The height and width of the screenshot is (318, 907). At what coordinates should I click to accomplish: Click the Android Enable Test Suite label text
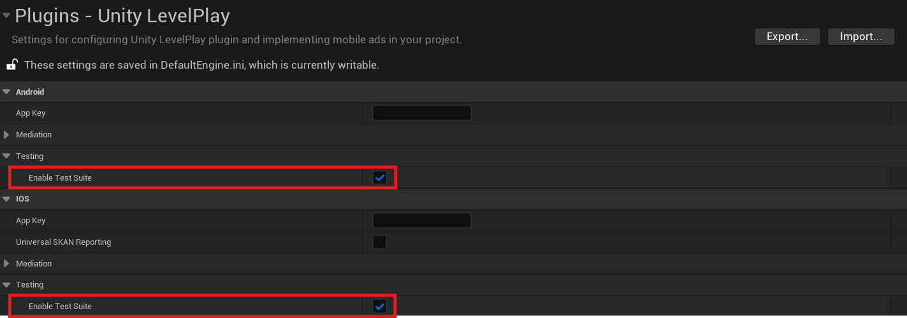[60, 178]
